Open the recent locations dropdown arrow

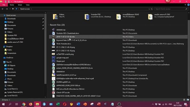coord(10,9)
